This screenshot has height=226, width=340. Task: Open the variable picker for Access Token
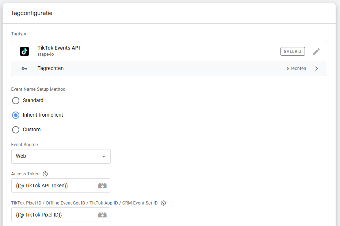point(102,186)
